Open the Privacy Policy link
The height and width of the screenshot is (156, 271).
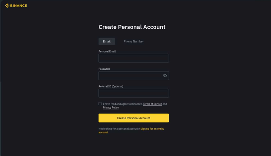pos(111,107)
